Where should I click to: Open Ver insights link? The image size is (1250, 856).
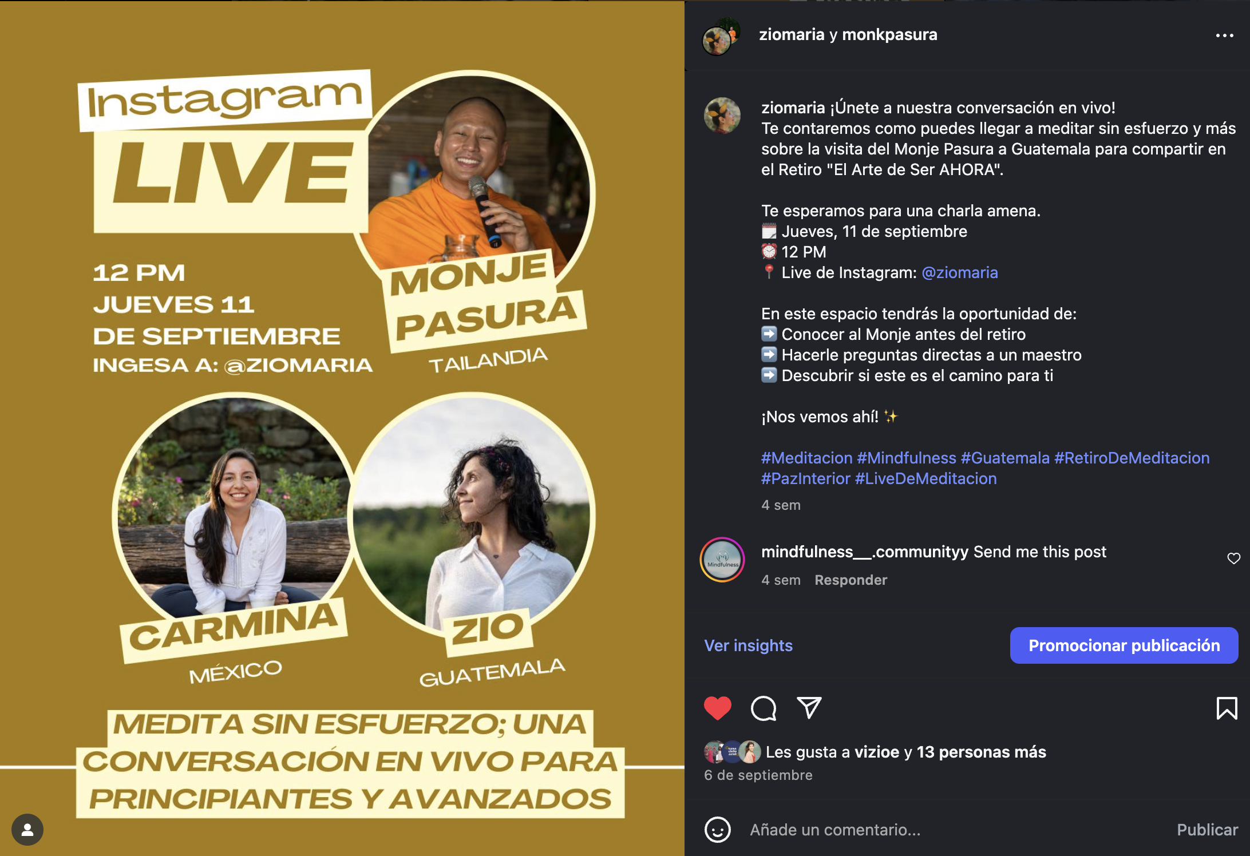pyautogui.click(x=748, y=645)
